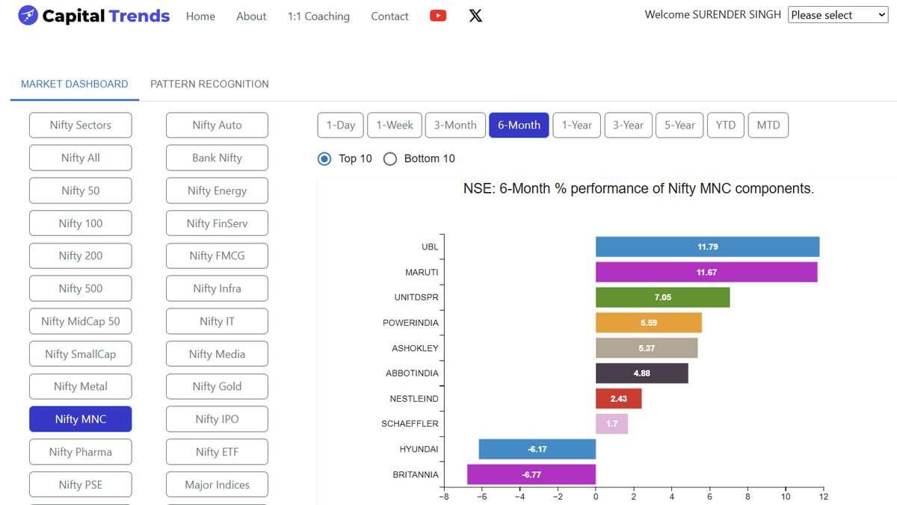Select the Nifty 500 button
This screenshot has width=897, height=505.
click(x=81, y=288)
